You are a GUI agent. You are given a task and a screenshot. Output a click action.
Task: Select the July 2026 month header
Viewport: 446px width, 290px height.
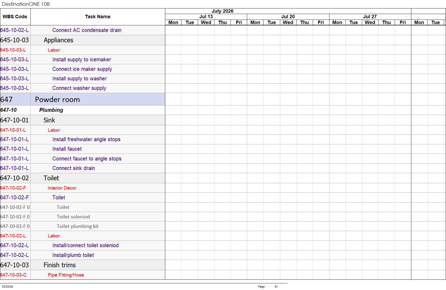pyautogui.click(x=222, y=11)
